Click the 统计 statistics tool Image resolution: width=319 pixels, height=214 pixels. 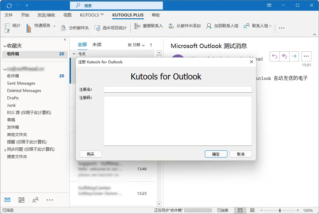point(13,28)
